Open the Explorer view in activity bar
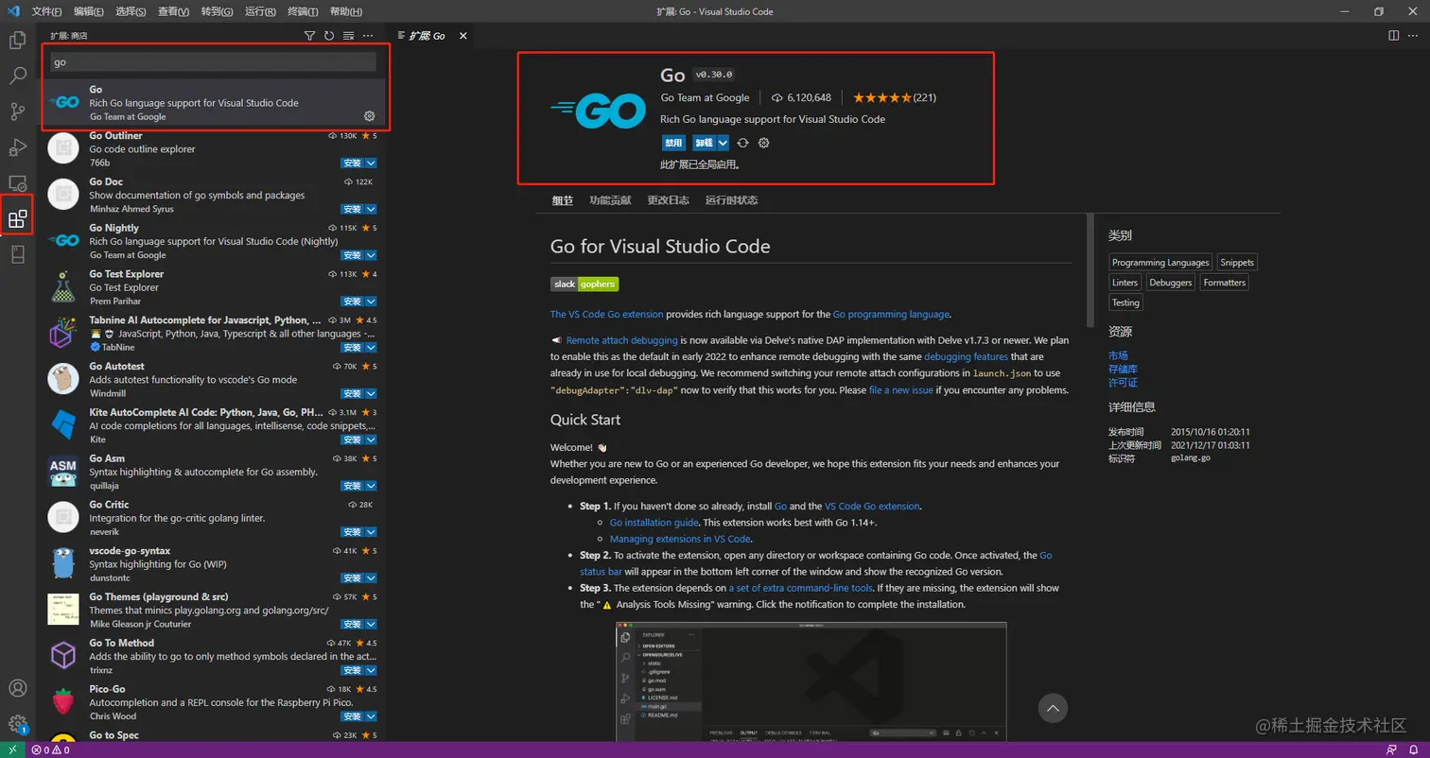This screenshot has height=758, width=1430. tap(17, 41)
